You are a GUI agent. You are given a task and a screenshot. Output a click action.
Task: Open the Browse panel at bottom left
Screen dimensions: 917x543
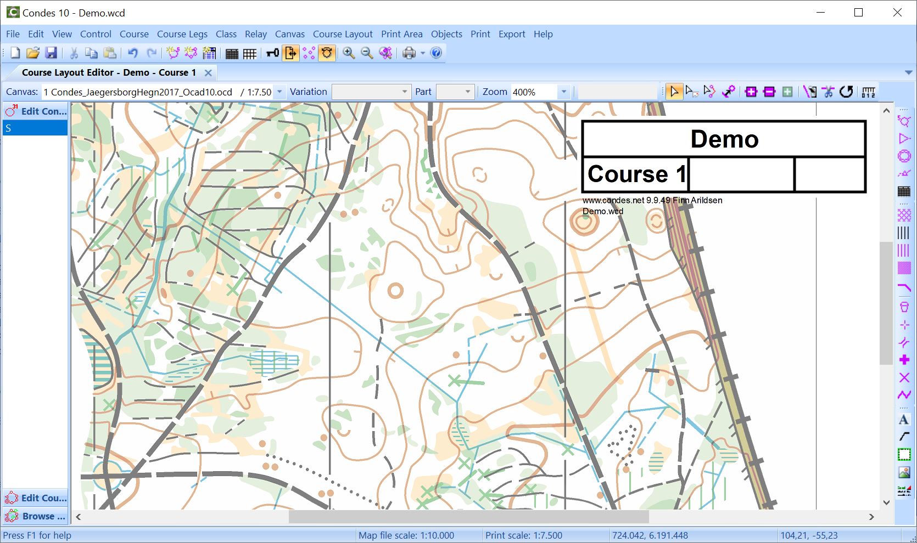35,516
